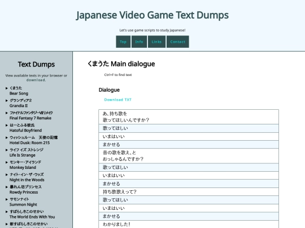Image resolution: width=305 pixels, height=228 pixels.
Task: Select the Grandia II sidebar entry
Action: 21,103
